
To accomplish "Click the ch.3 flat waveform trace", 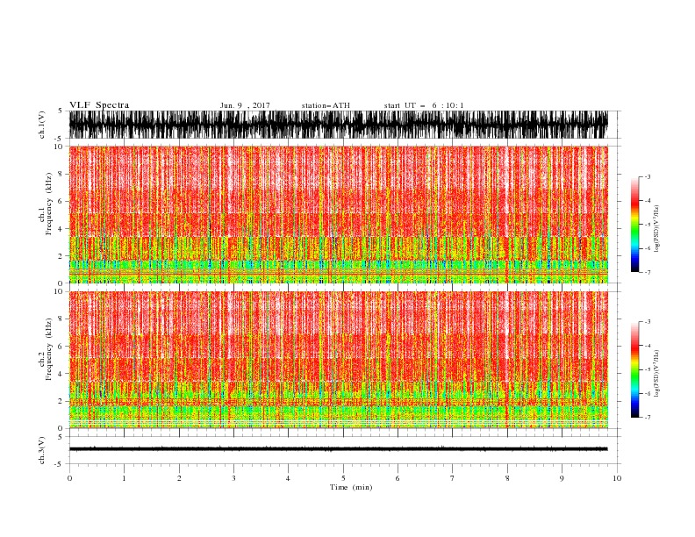I will click(338, 449).
